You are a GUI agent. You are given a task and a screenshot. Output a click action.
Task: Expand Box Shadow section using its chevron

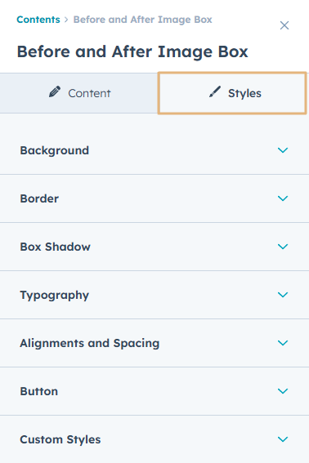(x=283, y=247)
